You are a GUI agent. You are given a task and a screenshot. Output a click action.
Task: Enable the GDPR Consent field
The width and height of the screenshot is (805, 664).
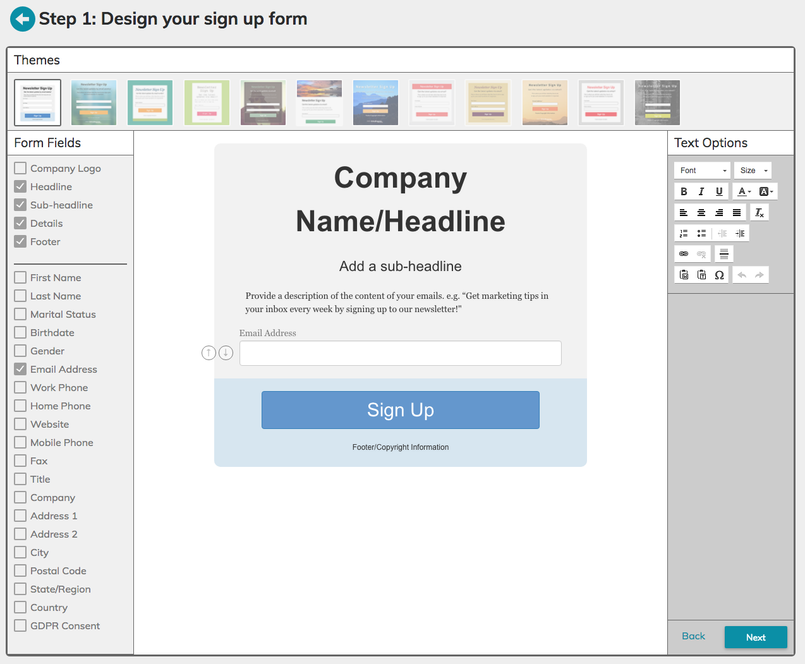click(20, 625)
